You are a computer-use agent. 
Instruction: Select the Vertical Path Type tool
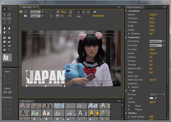point(9,23)
